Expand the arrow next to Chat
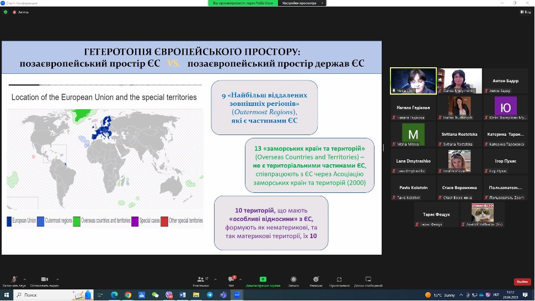This screenshot has height=301, width=535. click(x=240, y=279)
